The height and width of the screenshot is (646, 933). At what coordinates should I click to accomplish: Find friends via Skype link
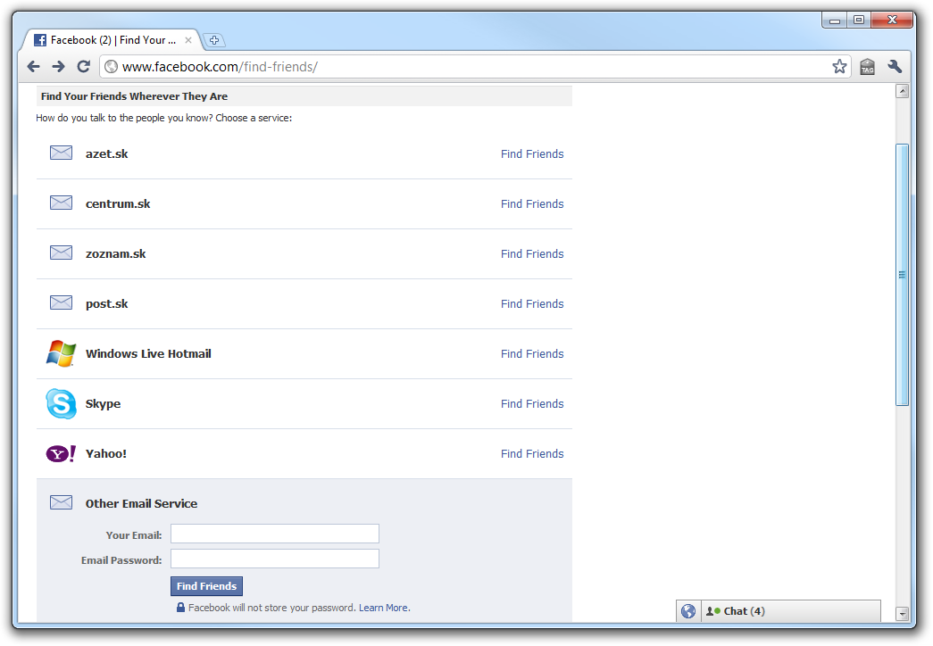532,404
